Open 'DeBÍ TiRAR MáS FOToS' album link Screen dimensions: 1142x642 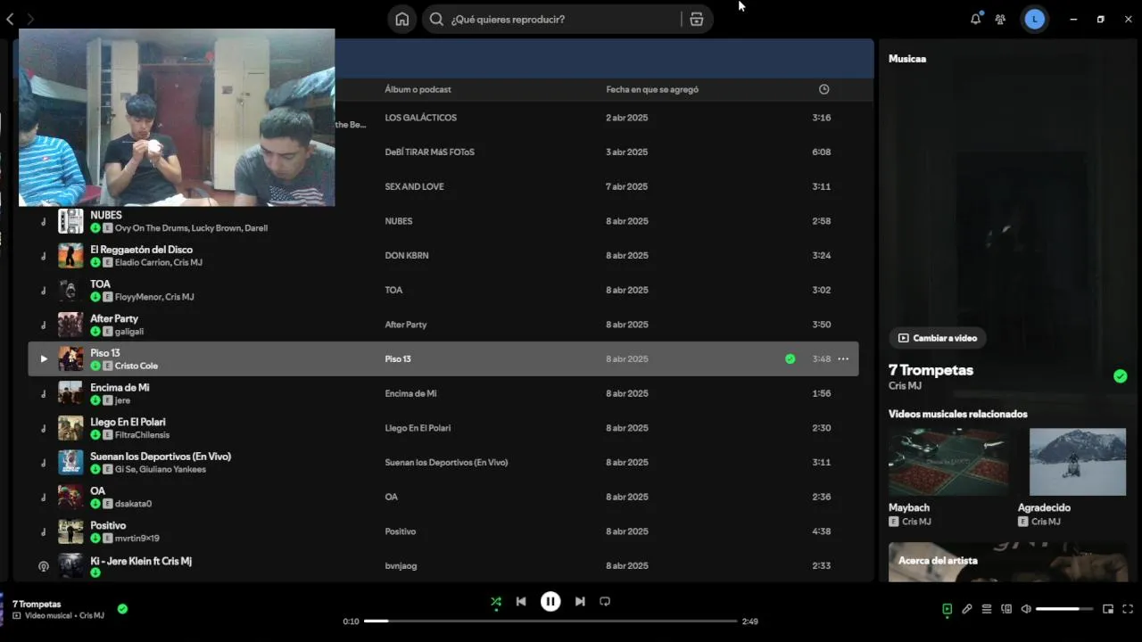[429, 152]
